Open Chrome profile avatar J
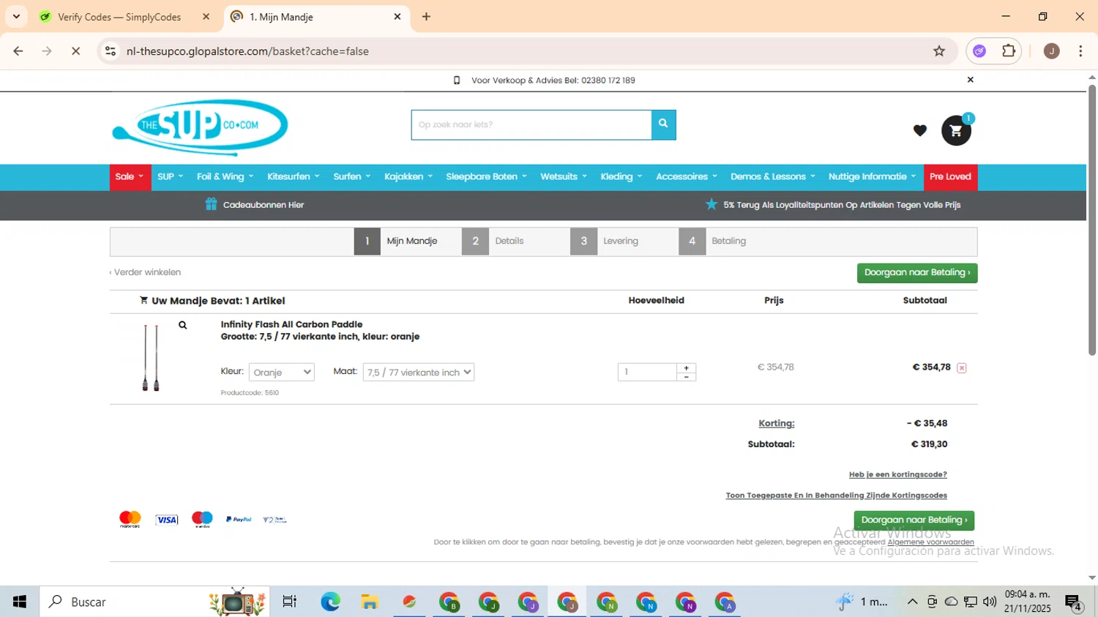The image size is (1098, 617). tap(1052, 51)
